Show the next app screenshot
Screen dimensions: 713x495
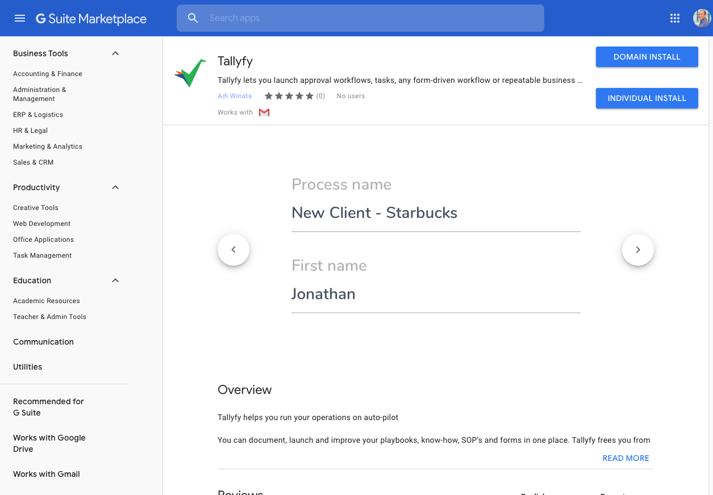tap(637, 249)
